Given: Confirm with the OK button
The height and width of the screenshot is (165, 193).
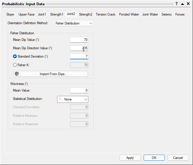Looking at the screenshot, I should pos(154,158).
